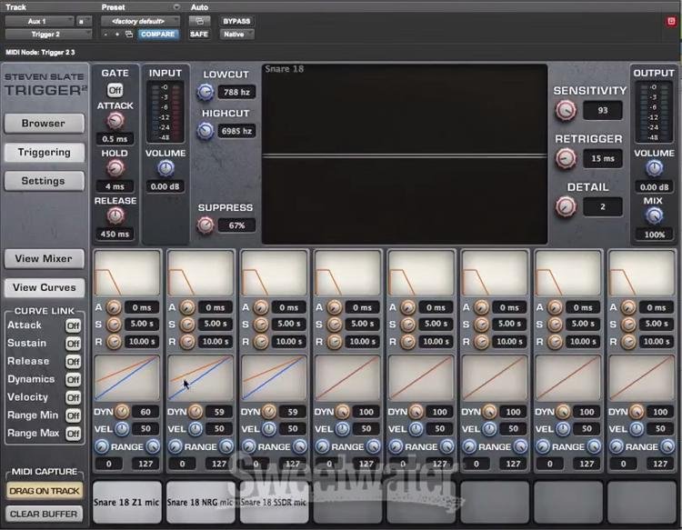
Task: Switch to the Settings tab
Action: tap(44, 181)
